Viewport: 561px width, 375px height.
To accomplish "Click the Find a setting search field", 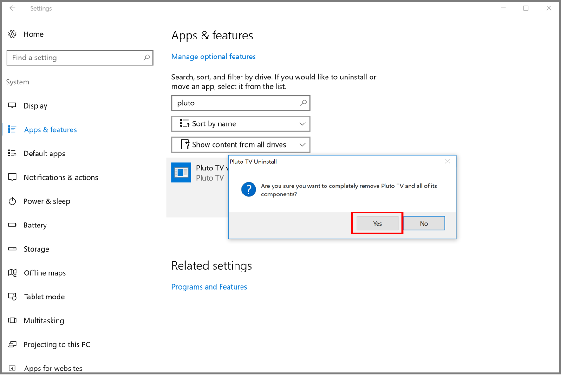I will coord(80,58).
